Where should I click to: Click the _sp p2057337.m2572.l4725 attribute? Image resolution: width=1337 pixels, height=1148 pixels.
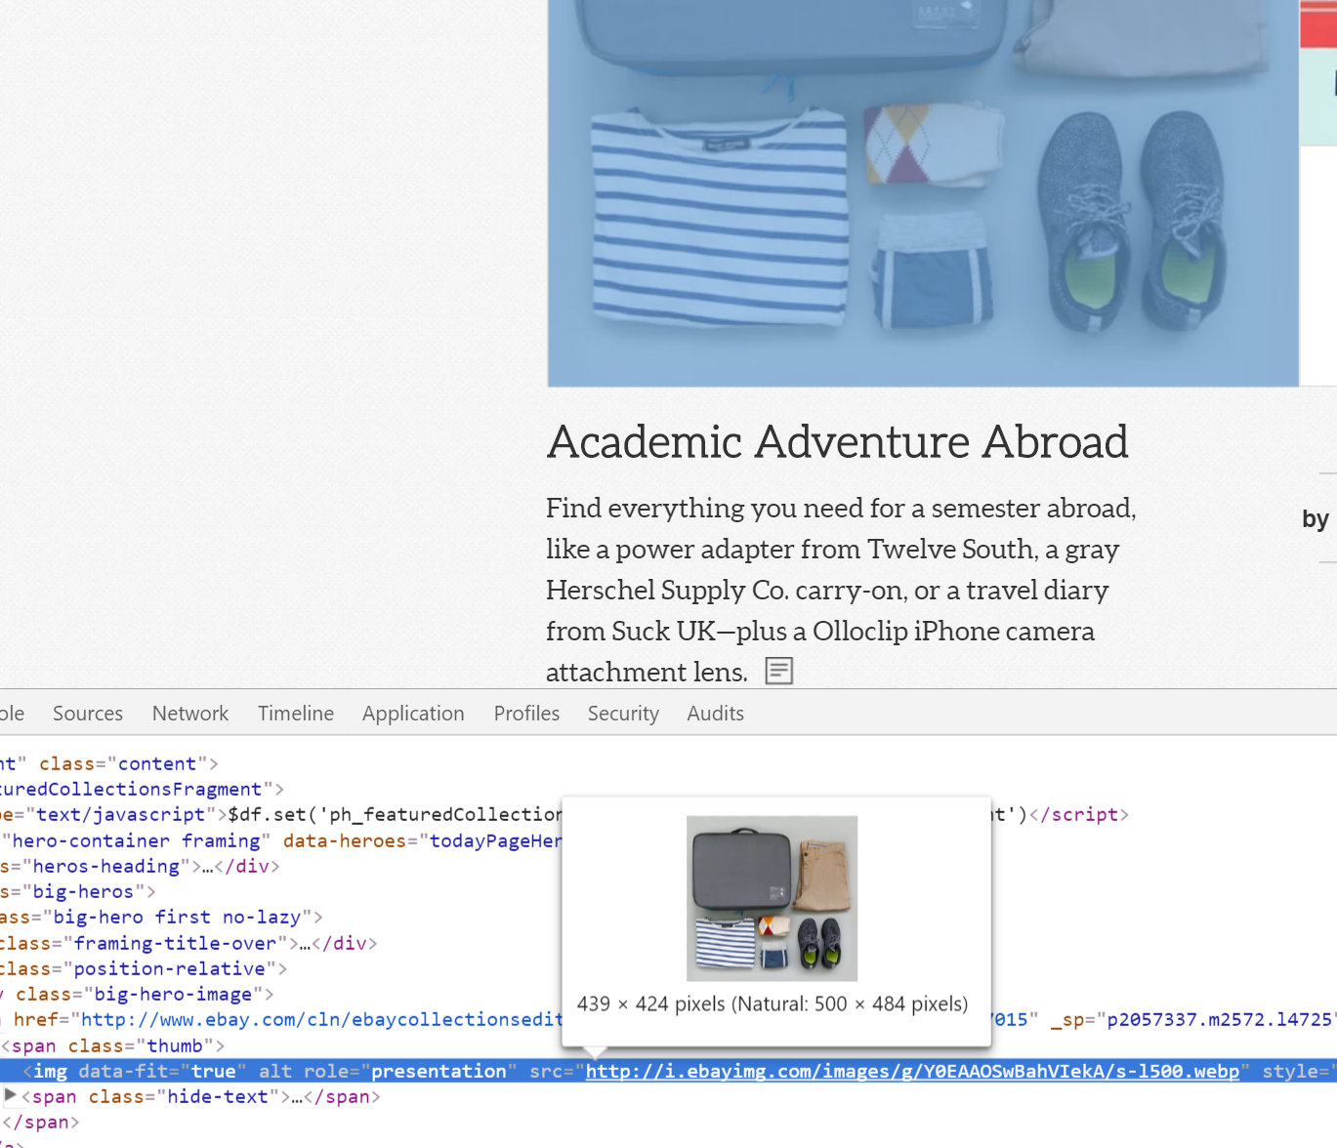pyautogui.click(x=1193, y=1019)
